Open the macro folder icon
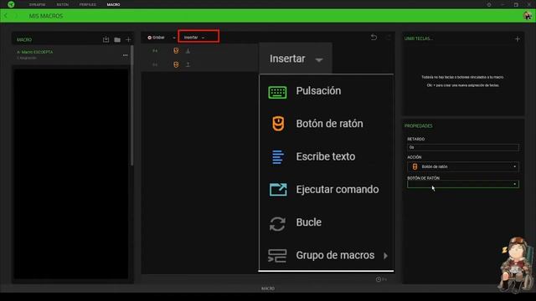 pyautogui.click(x=117, y=40)
